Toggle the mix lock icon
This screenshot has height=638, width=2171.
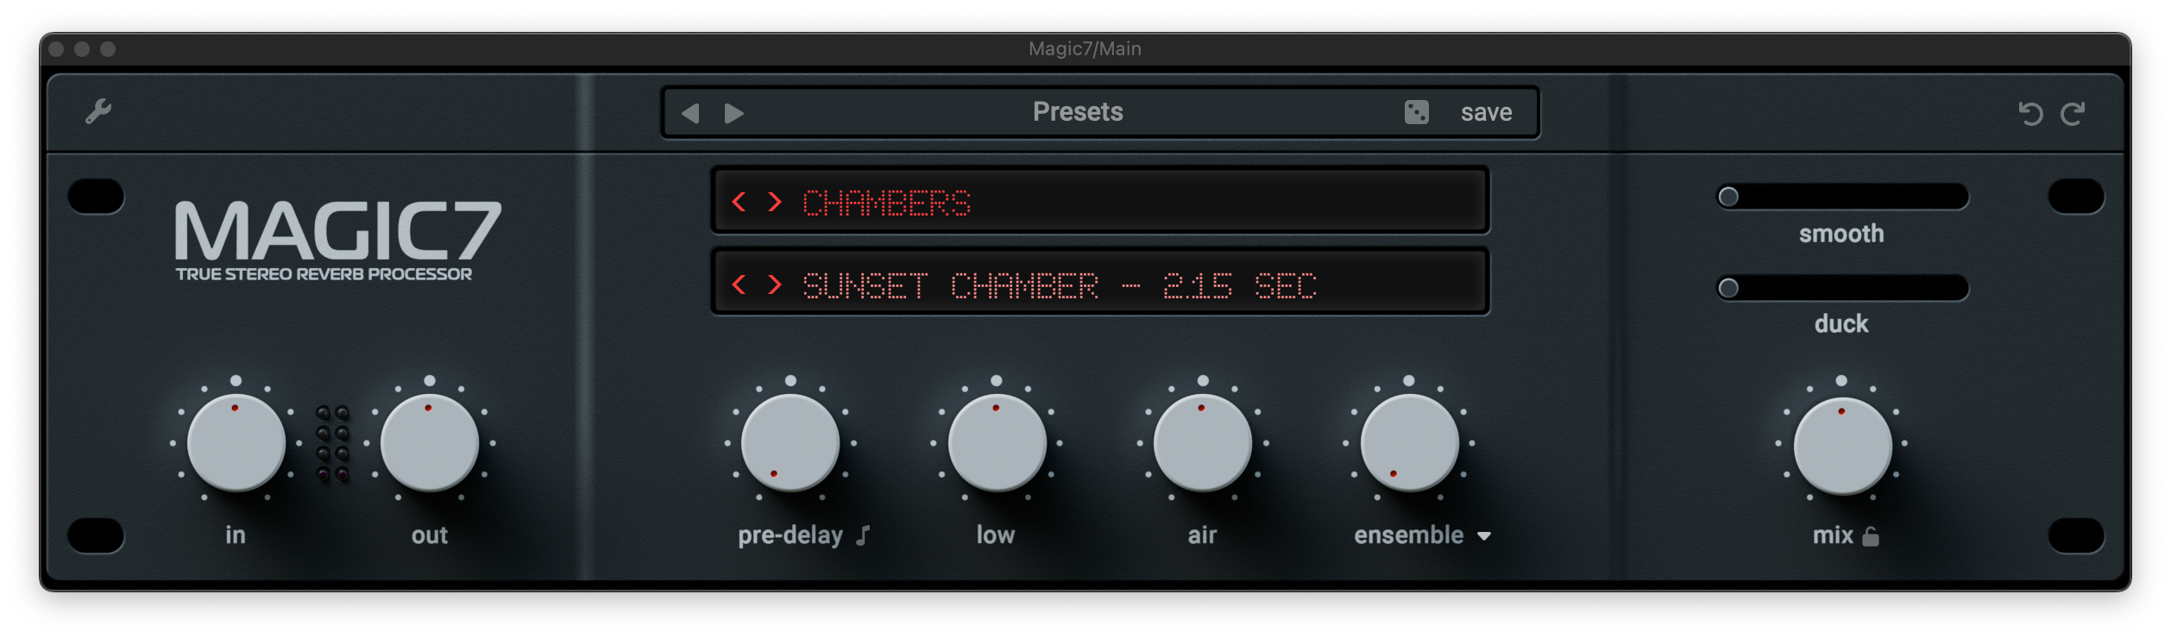tap(1871, 536)
